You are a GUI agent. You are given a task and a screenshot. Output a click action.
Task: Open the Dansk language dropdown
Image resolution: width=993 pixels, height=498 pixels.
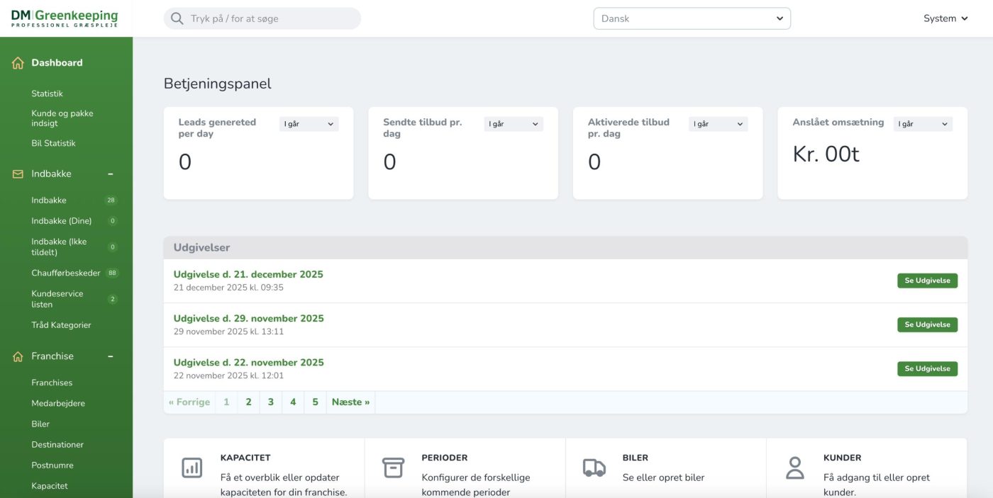tap(692, 19)
